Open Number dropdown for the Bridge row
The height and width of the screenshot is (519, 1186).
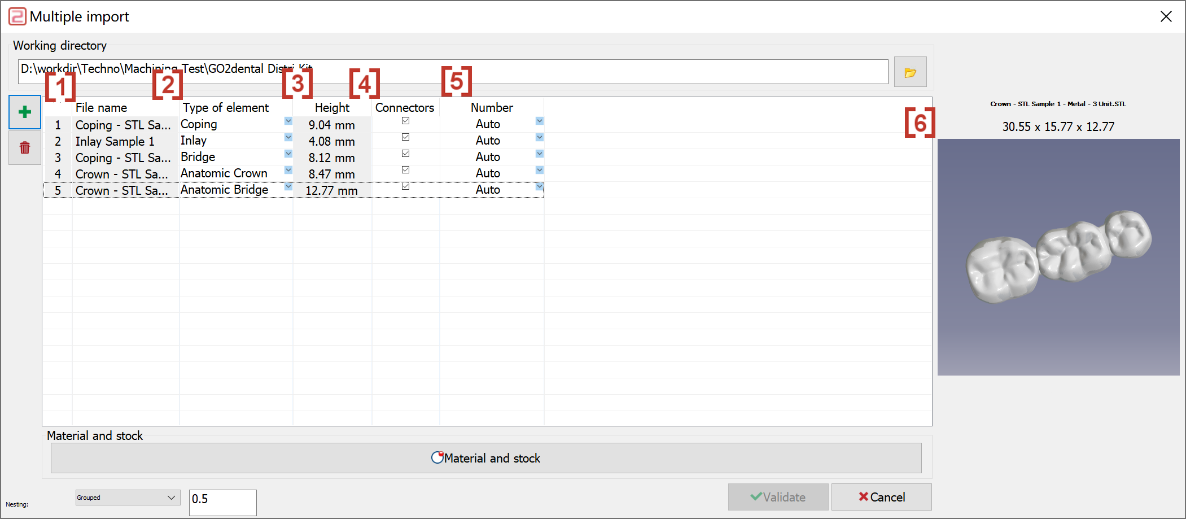540,154
